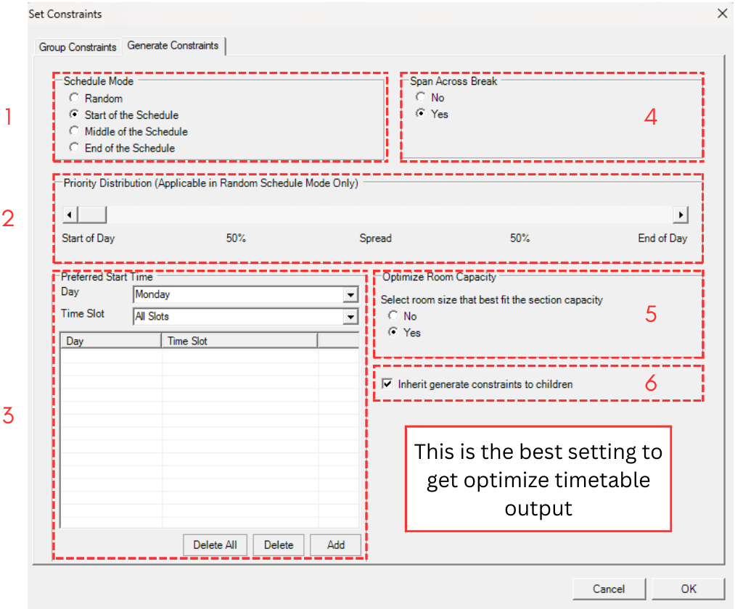This screenshot has width=735, height=609.
Task: Set Span Across Break to Yes
Action: coord(420,114)
